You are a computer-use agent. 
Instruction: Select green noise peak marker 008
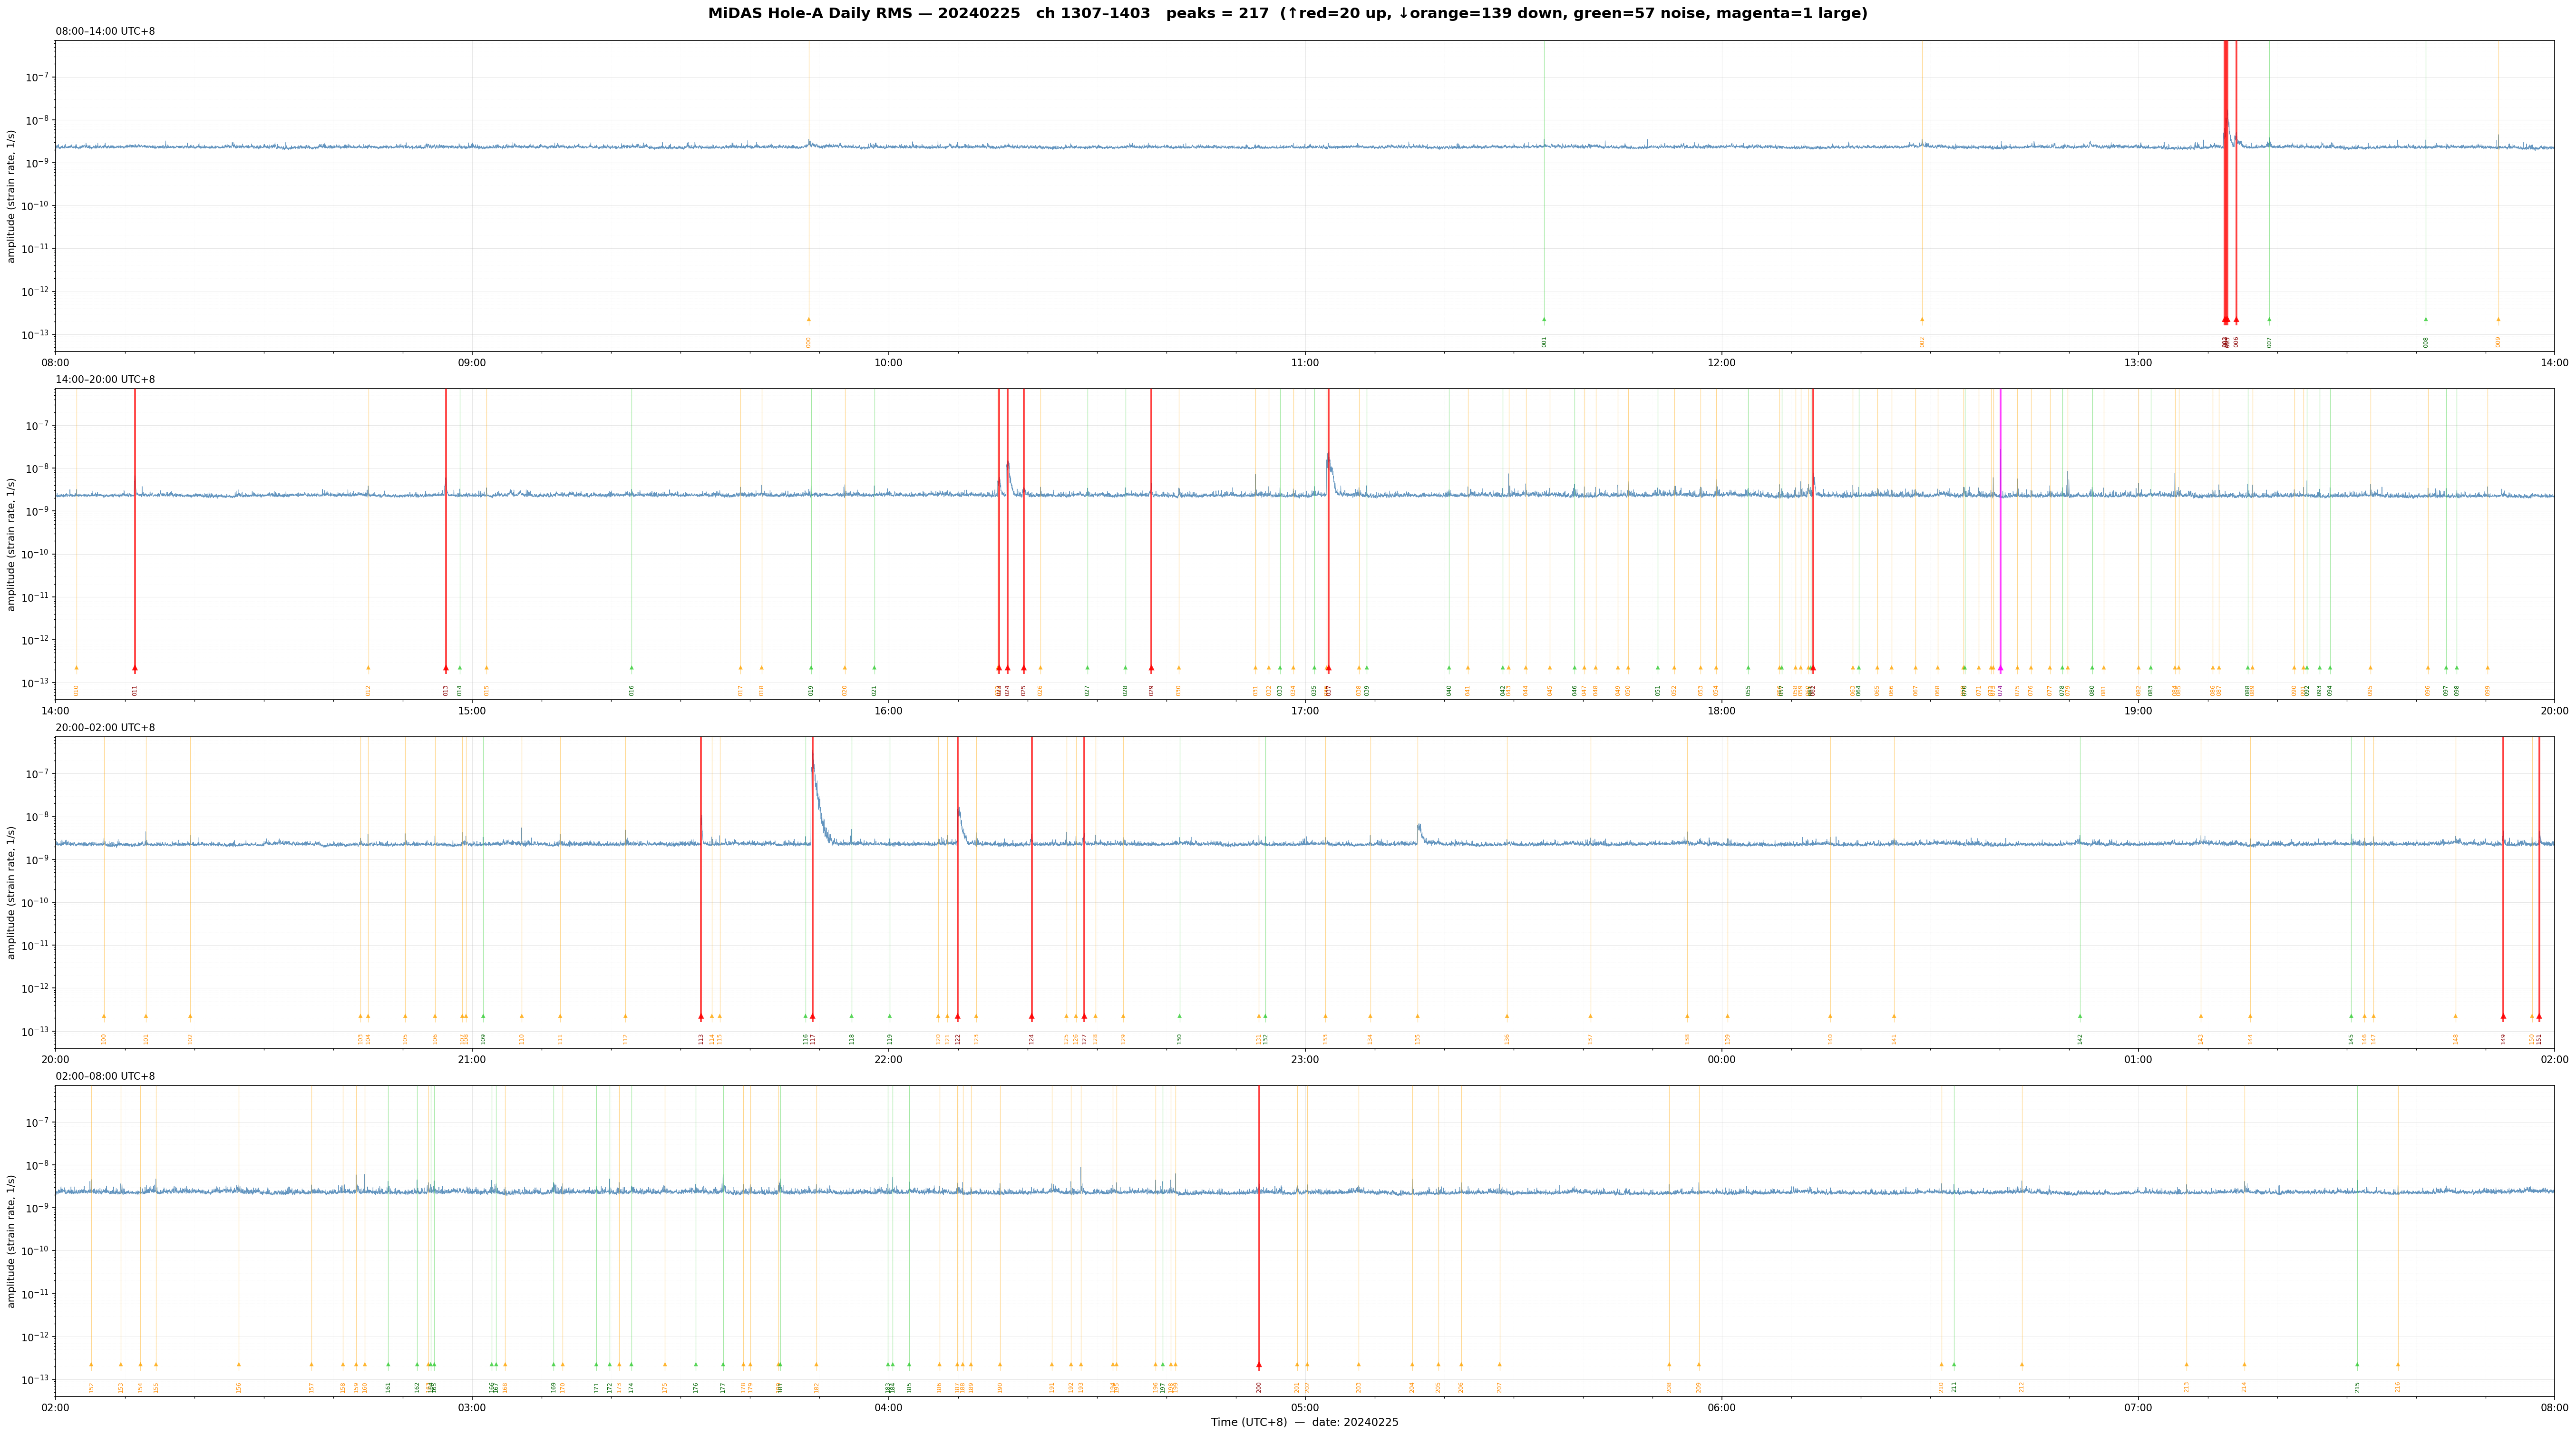coord(2426,320)
